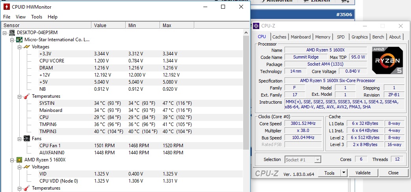This screenshot has height=192, width=411.
Task: Click the Bus Speed value 100.04 MHz
Action: 303,137
